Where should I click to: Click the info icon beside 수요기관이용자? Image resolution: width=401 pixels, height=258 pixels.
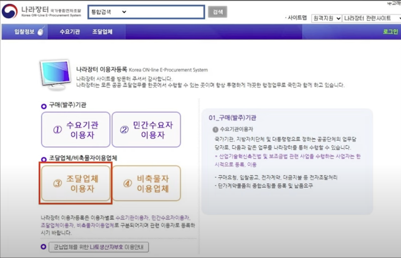tap(216, 130)
